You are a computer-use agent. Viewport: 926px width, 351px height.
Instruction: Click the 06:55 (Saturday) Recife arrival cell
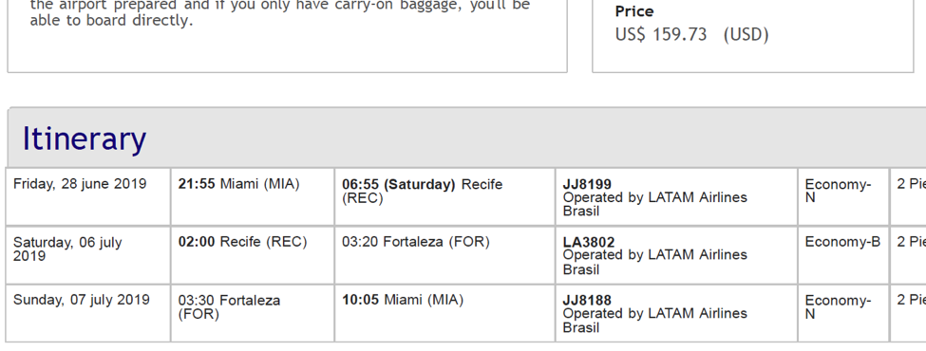click(x=444, y=196)
